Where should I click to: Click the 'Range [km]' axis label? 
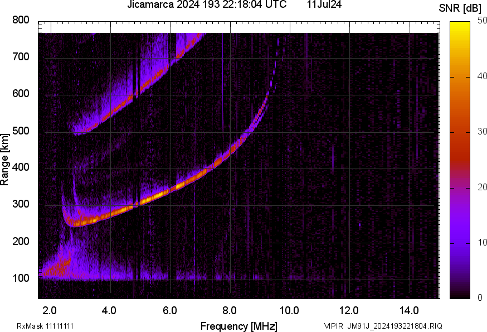click(4, 160)
